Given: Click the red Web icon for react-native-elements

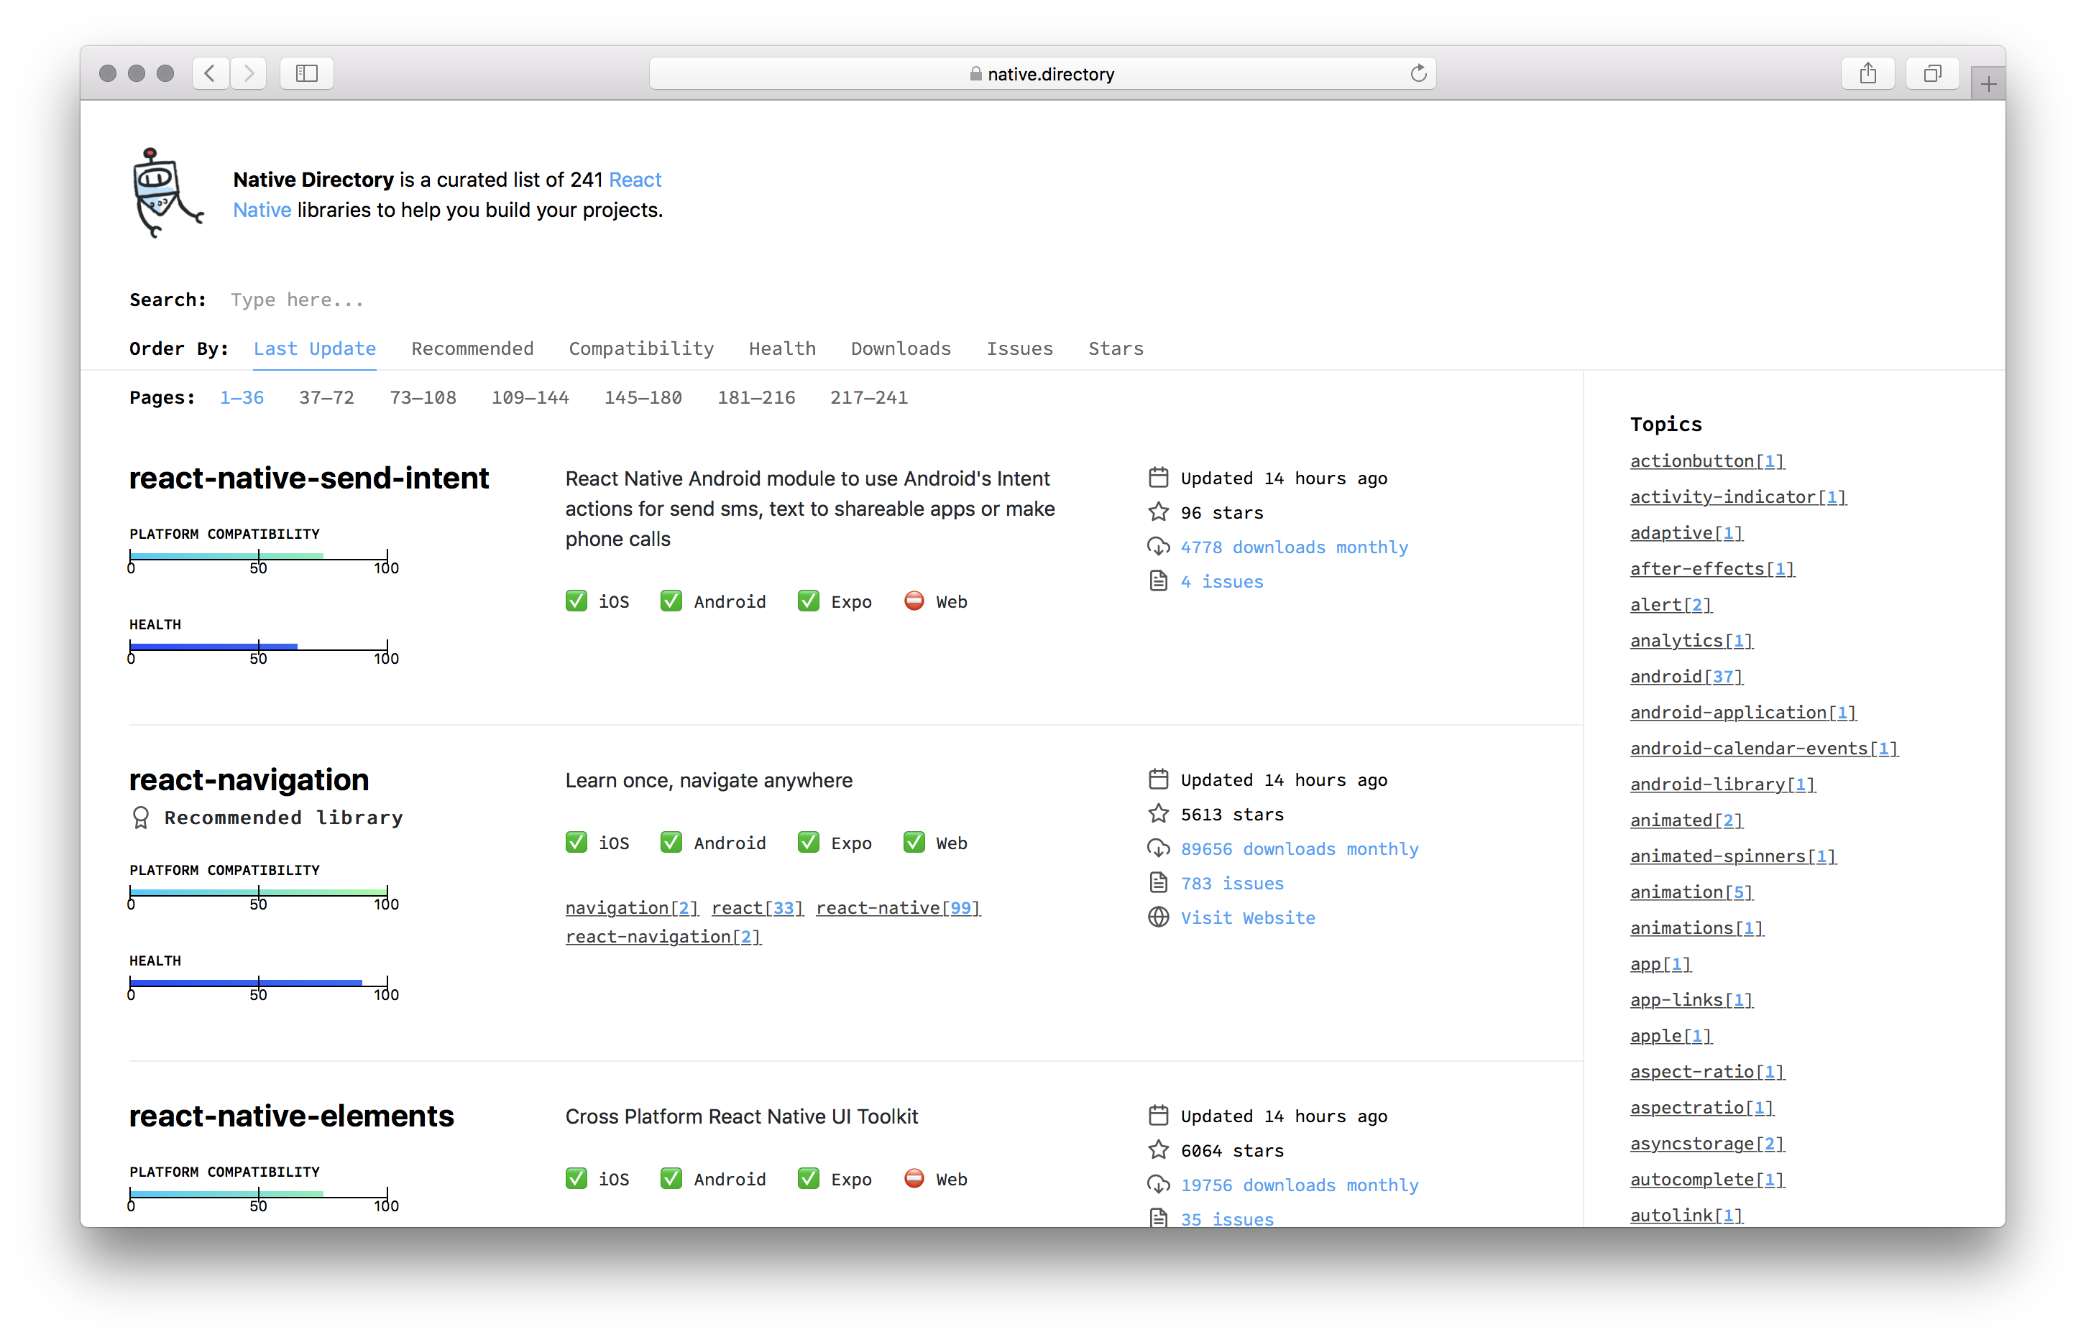Looking at the screenshot, I should pyautogui.click(x=914, y=1179).
